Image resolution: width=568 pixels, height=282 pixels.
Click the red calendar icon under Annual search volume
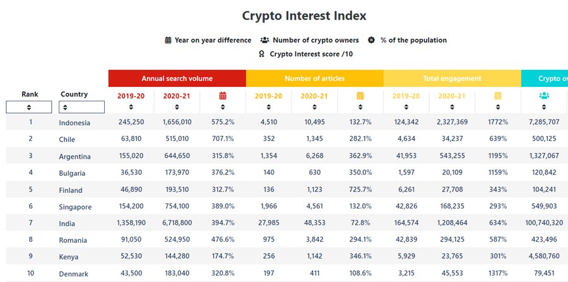[x=223, y=96]
